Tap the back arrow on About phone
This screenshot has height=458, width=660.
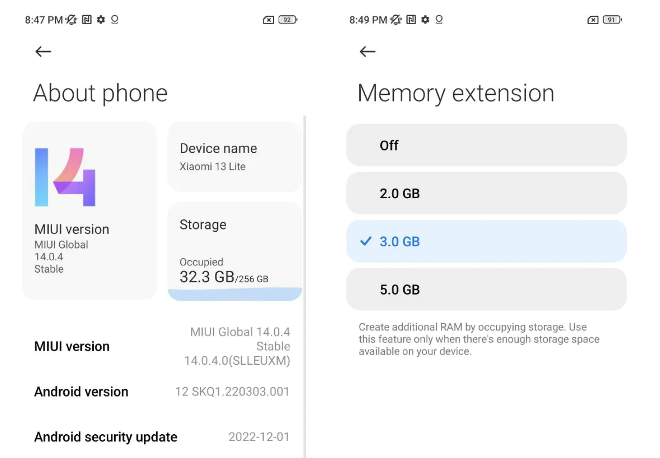43,51
